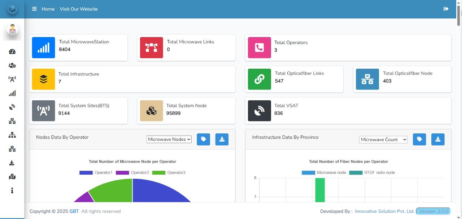Toggle the hamburger sidebar menu
Image resolution: width=462 pixels, height=219 pixels.
[x=34, y=9]
